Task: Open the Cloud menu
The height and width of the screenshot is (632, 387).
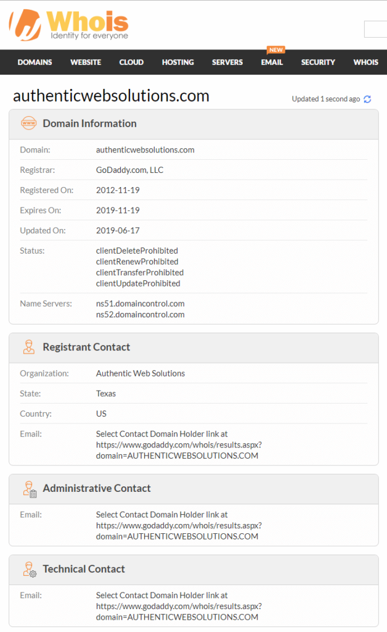Action: pos(131,62)
